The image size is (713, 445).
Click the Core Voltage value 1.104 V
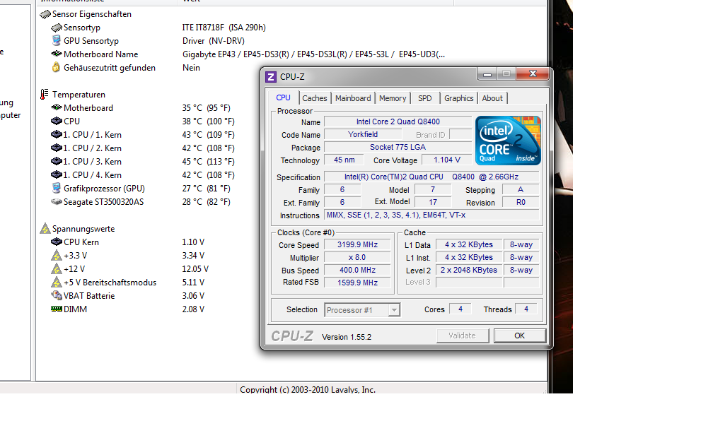coord(447,160)
